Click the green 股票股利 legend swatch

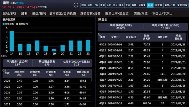[x=17, y=24]
